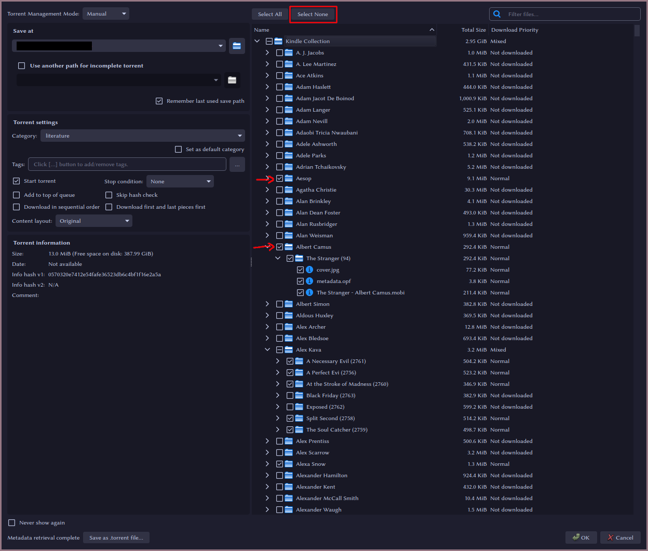Open the Category literature dropdown
Viewport: 648px width, 551px height.
pyautogui.click(x=142, y=136)
